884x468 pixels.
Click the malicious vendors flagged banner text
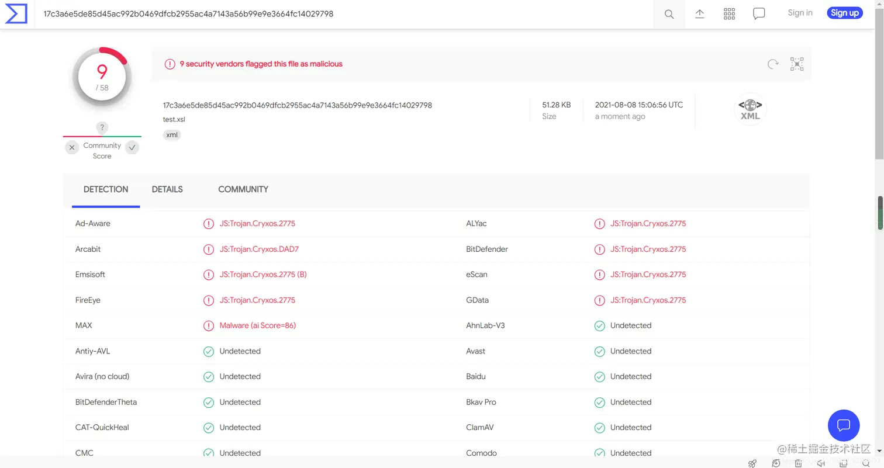click(261, 64)
